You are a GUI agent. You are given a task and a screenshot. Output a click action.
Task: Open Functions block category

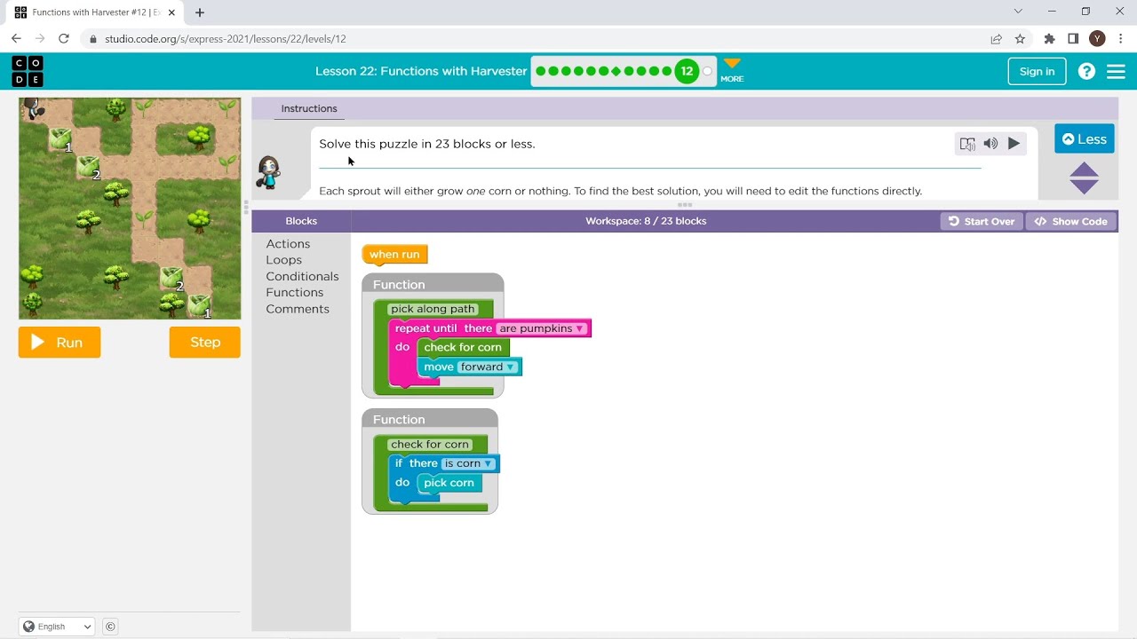pyautogui.click(x=294, y=293)
